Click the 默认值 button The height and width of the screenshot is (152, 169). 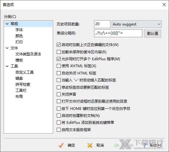click(x=153, y=33)
